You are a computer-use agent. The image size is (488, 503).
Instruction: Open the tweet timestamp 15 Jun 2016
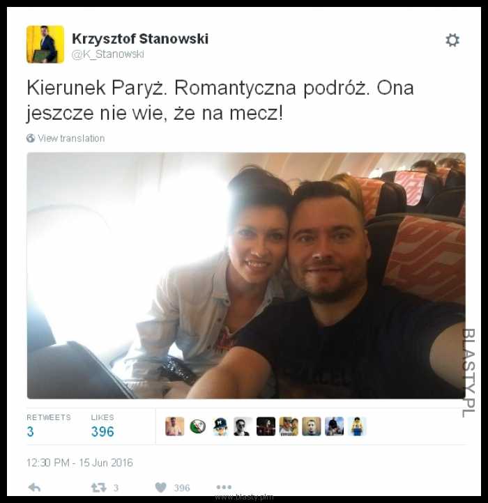point(79,463)
